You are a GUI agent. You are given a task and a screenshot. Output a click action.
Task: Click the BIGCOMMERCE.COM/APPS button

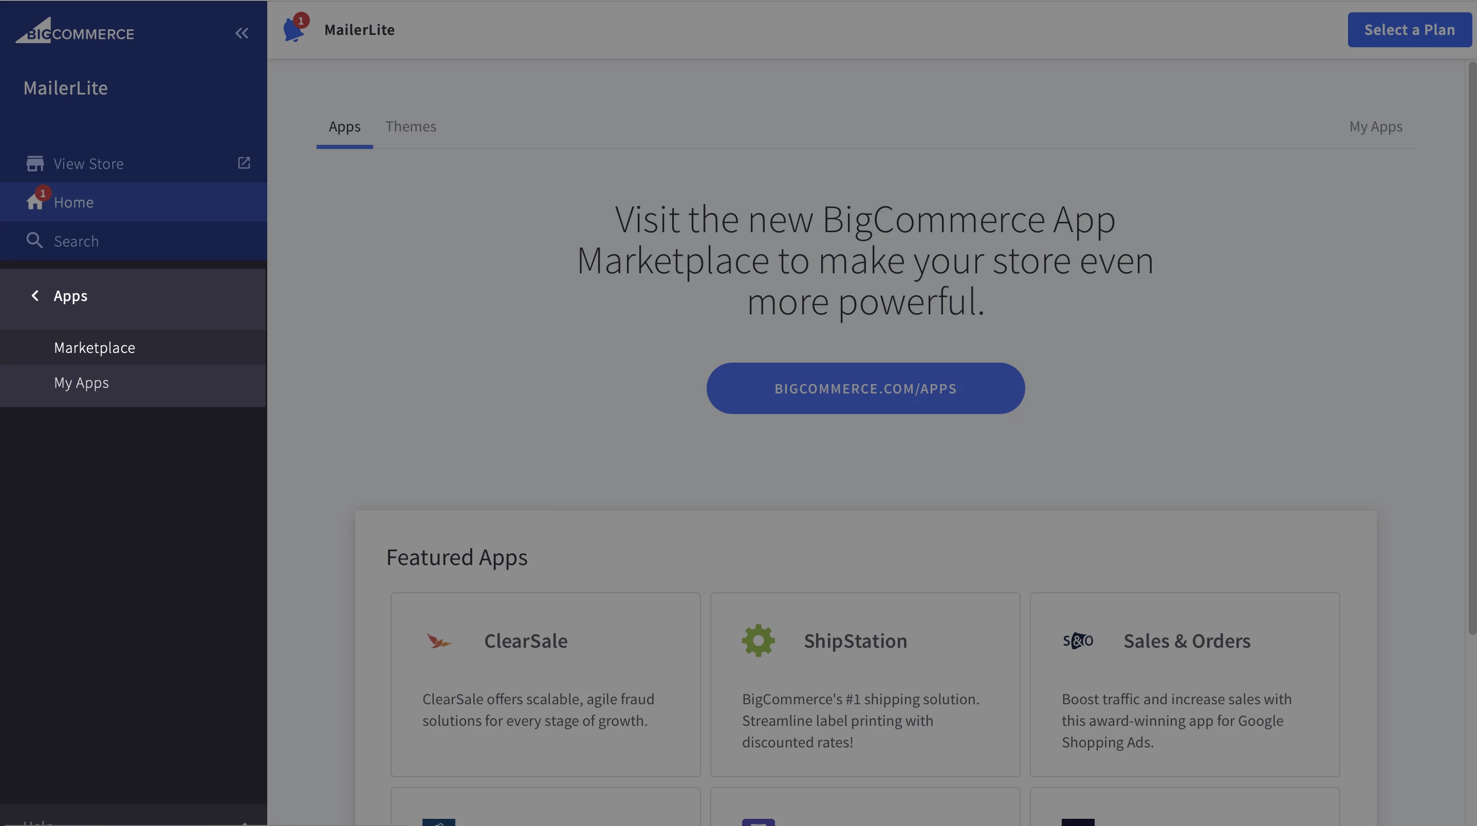pyautogui.click(x=864, y=388)
